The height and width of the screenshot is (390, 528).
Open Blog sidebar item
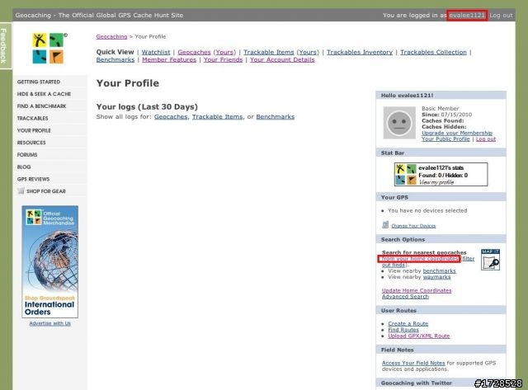[24, 167]
